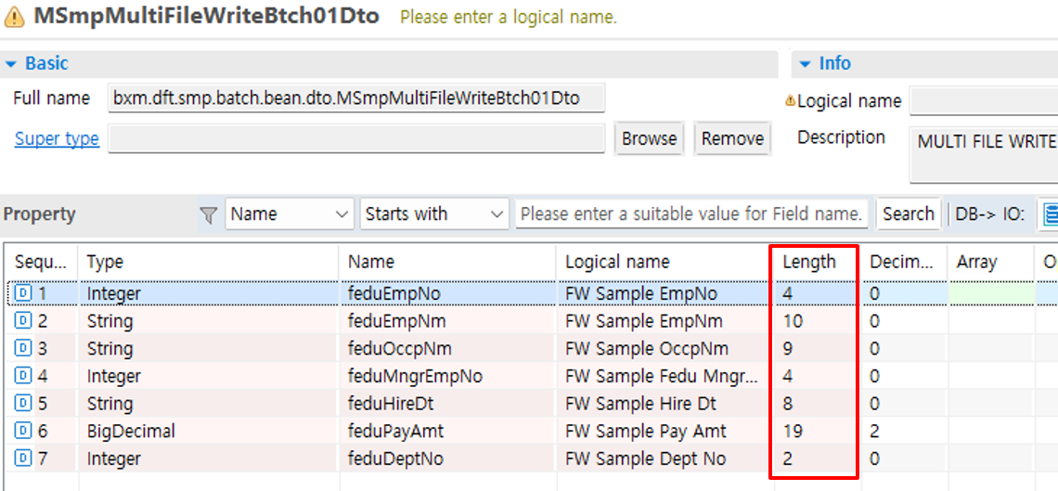
Task: Click the D icon on row 2
Action: pyautogui.click(x=23, y=322)
